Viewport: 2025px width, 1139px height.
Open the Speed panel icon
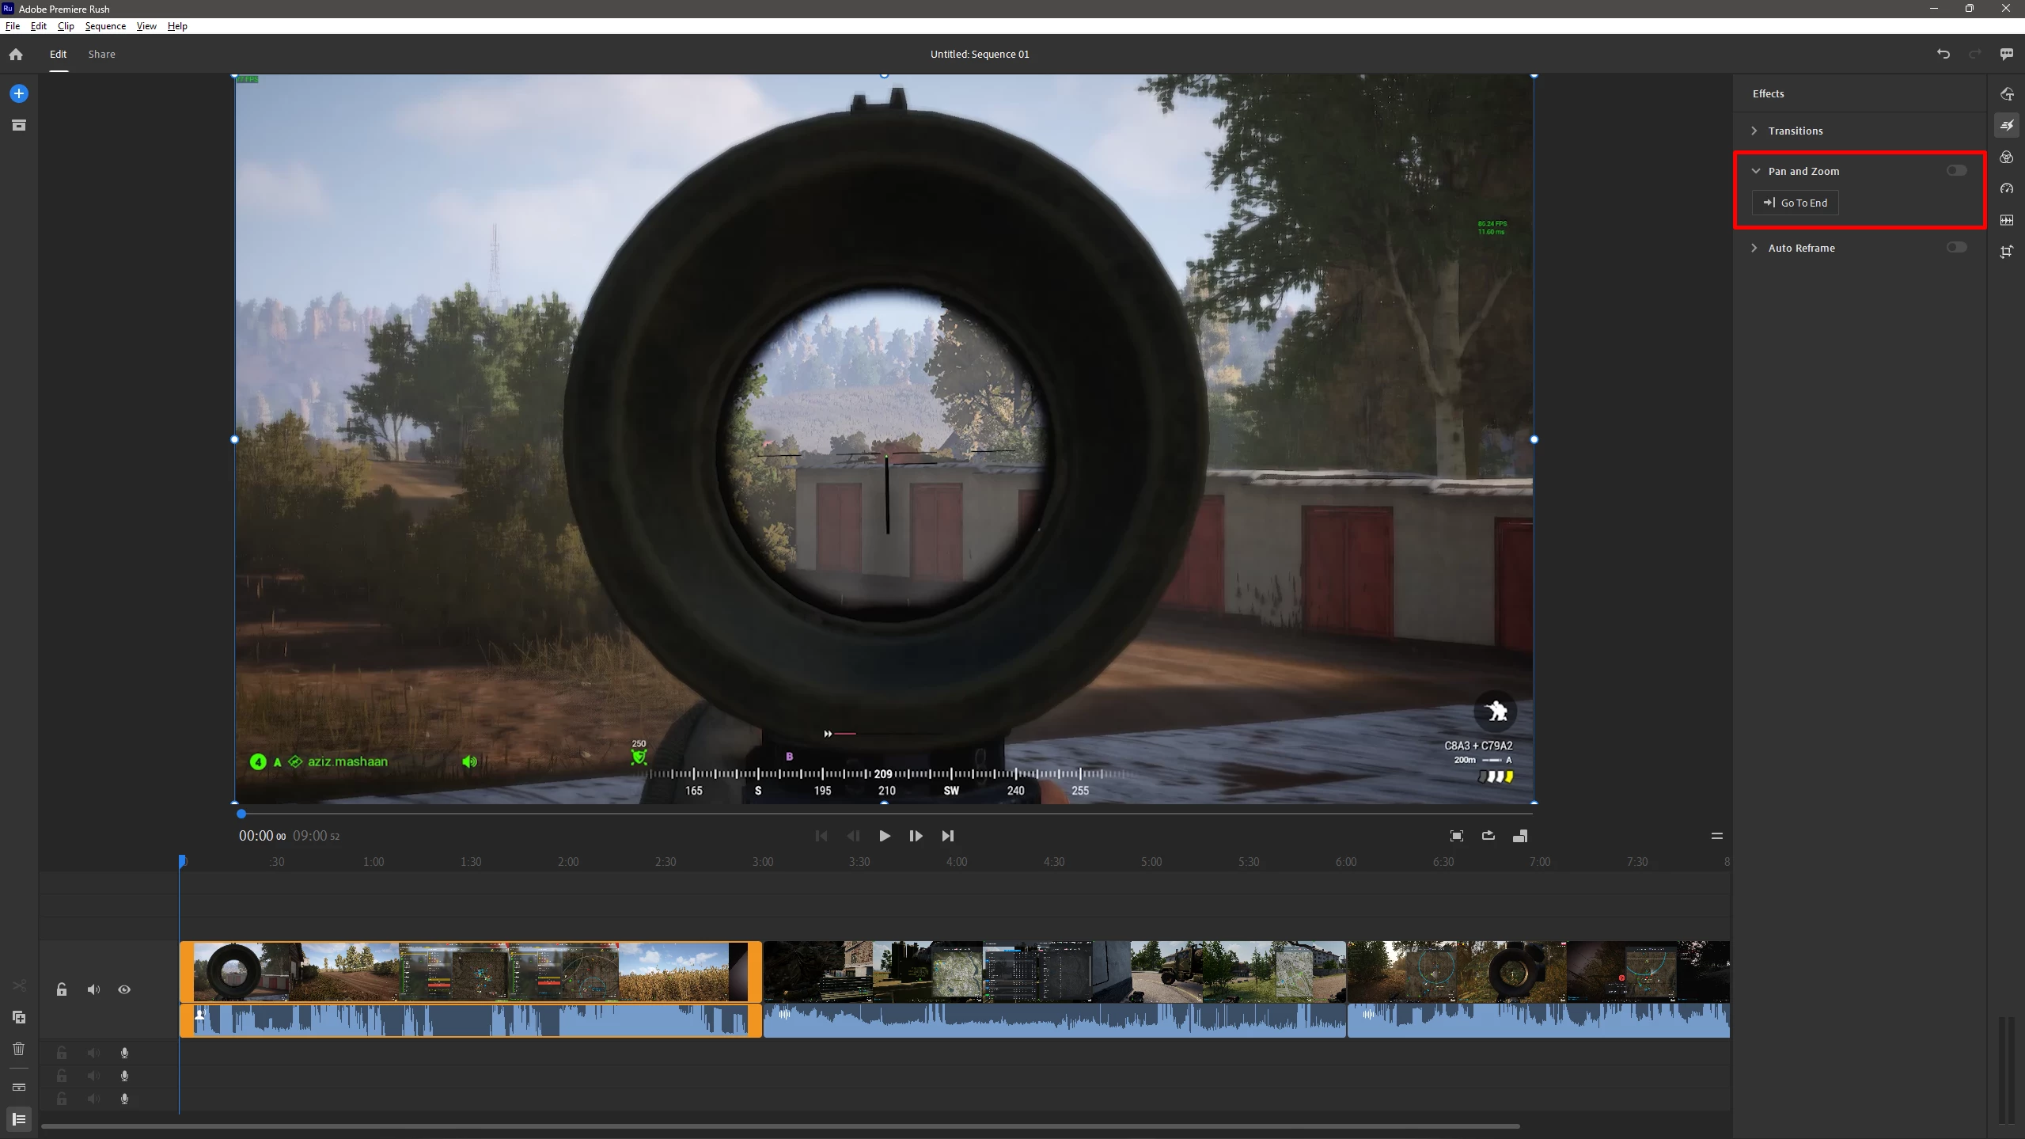pos(2006,188)
